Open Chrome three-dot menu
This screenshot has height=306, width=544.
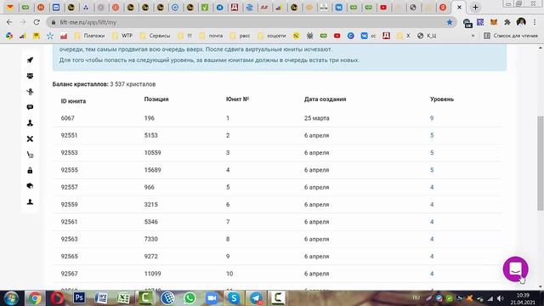(535, 22)
